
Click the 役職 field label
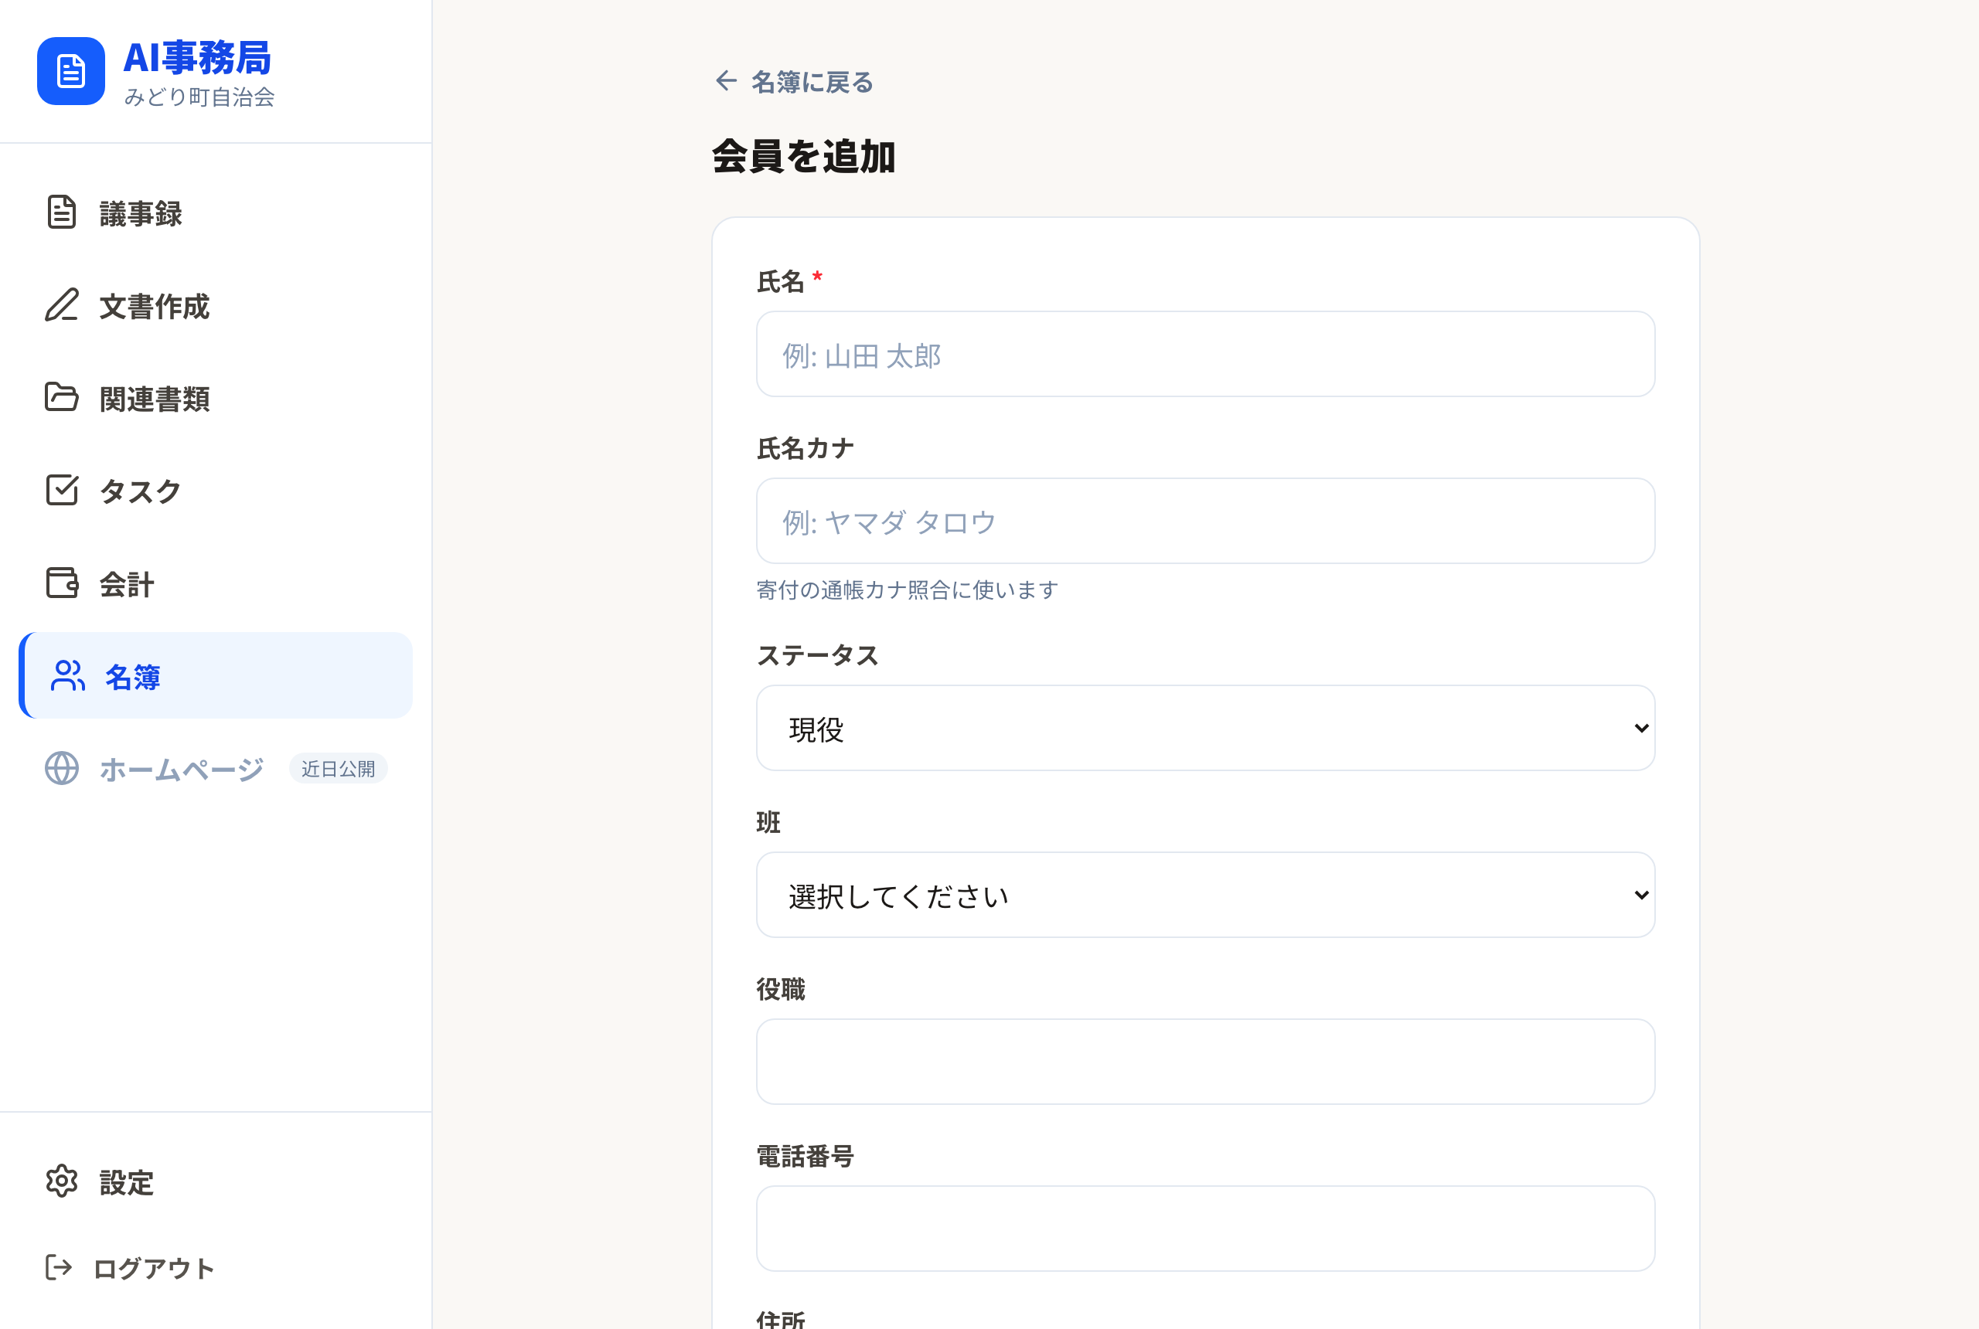780,989
